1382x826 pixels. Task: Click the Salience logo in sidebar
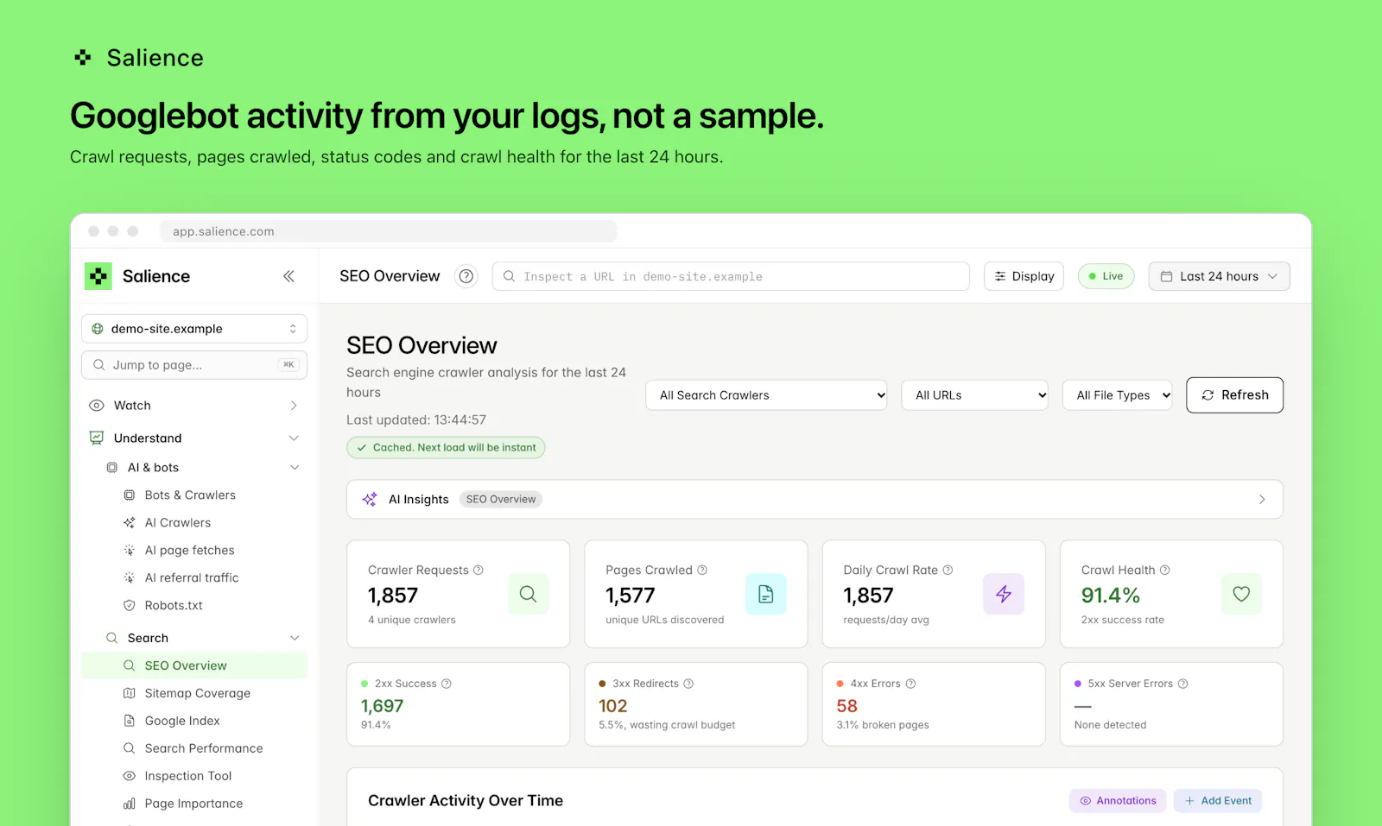(x=98, y=276)
